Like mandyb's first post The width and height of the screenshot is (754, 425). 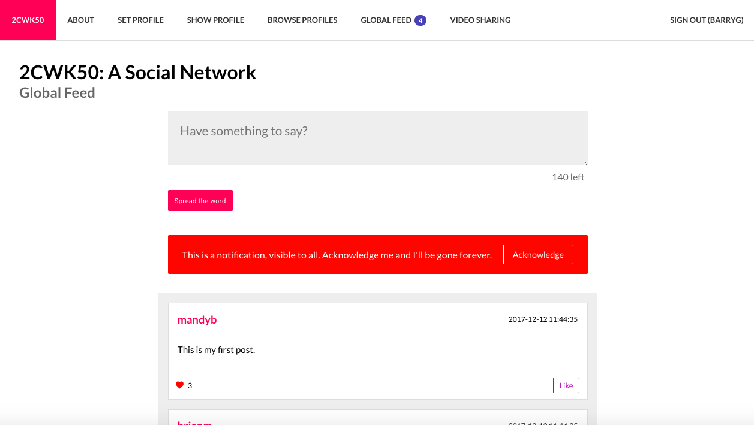click(x=566, y=385)
